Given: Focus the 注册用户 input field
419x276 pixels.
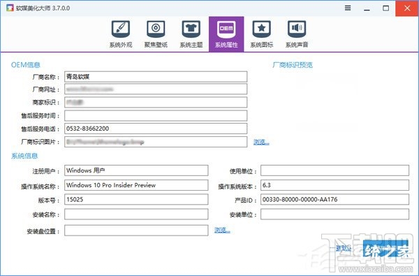Looking at the screenshot, I should click(x=136, y=170).
